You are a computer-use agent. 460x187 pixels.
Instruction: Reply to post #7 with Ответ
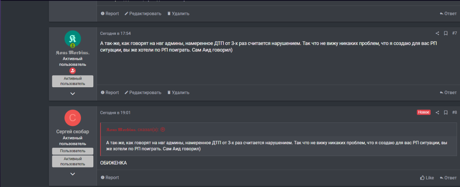pyautogui.click(x=448, y=93)
